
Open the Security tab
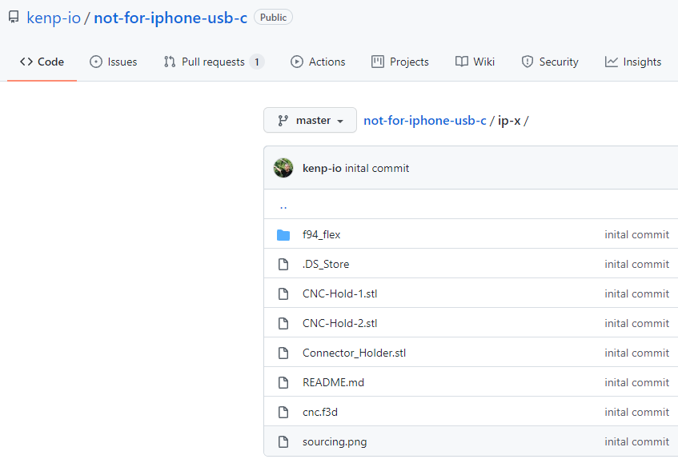tap(550, 62)
